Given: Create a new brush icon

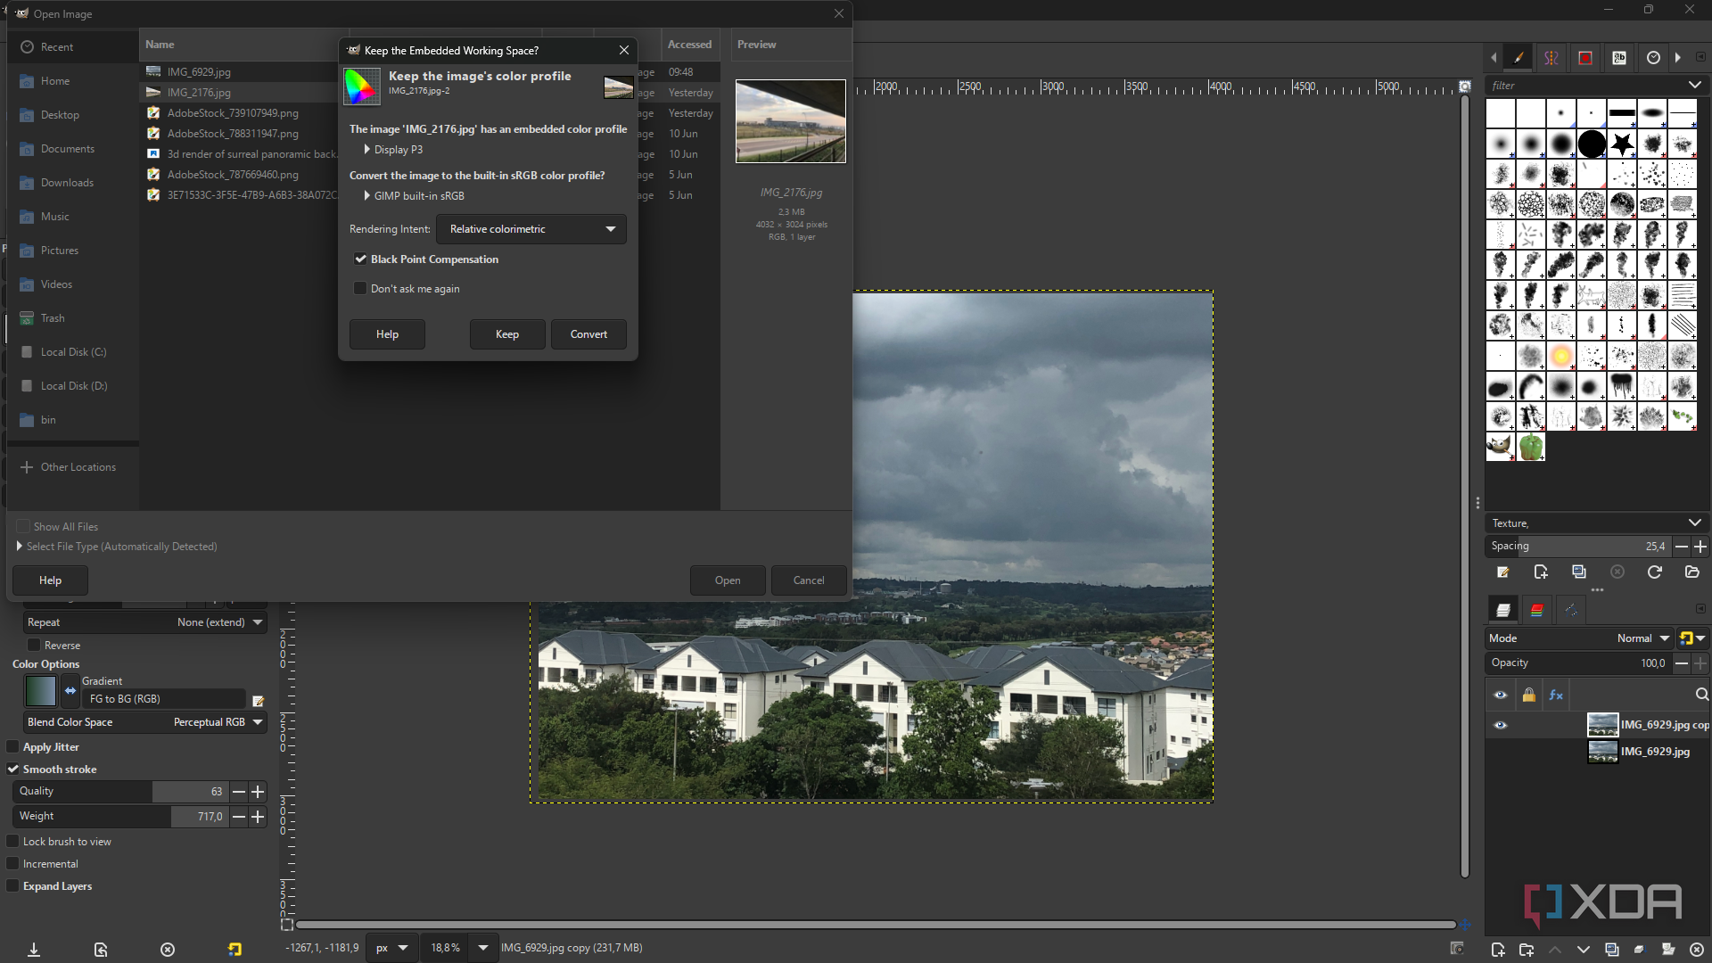Looking at the screenshot, I should [x=1541, y=572].
